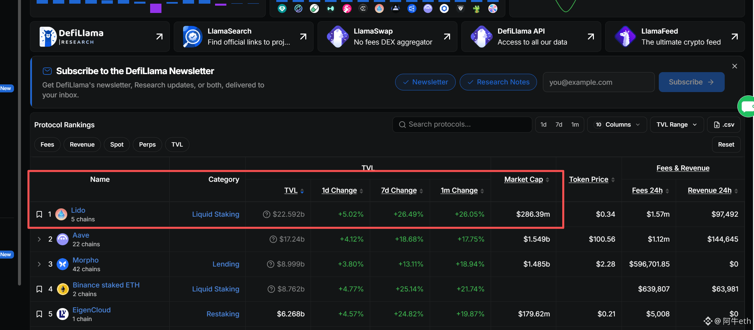
Task: Click the Reset button
Action: tap(726, 145)
